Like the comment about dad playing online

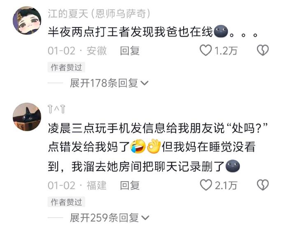click(x=206, y=50)
